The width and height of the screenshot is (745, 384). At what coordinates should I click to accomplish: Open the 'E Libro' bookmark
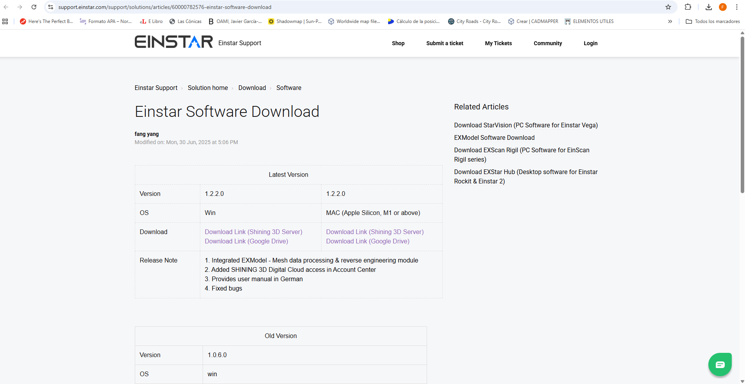pos(151,21)
